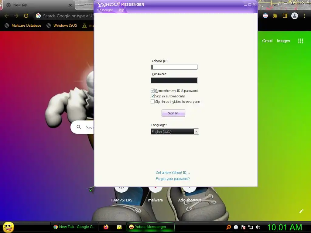Click the striped flag extension icon in Chrome
This screenshot has width=311, height=233.
[265, 16]
